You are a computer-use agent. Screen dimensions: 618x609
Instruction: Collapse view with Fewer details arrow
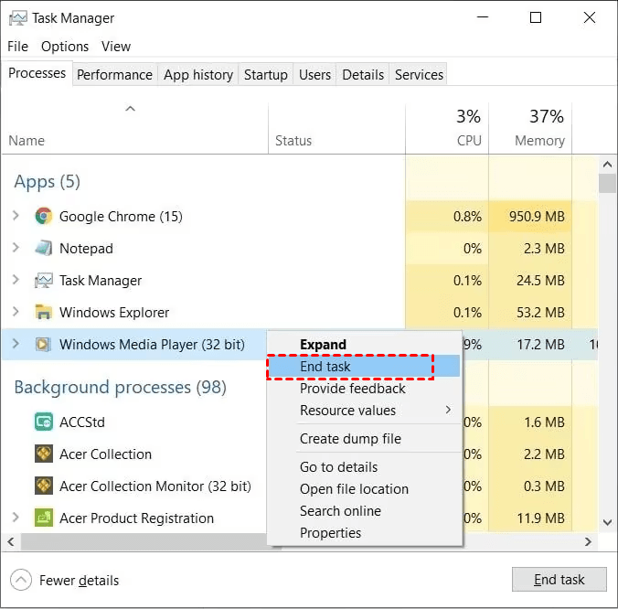click(21, 580)
